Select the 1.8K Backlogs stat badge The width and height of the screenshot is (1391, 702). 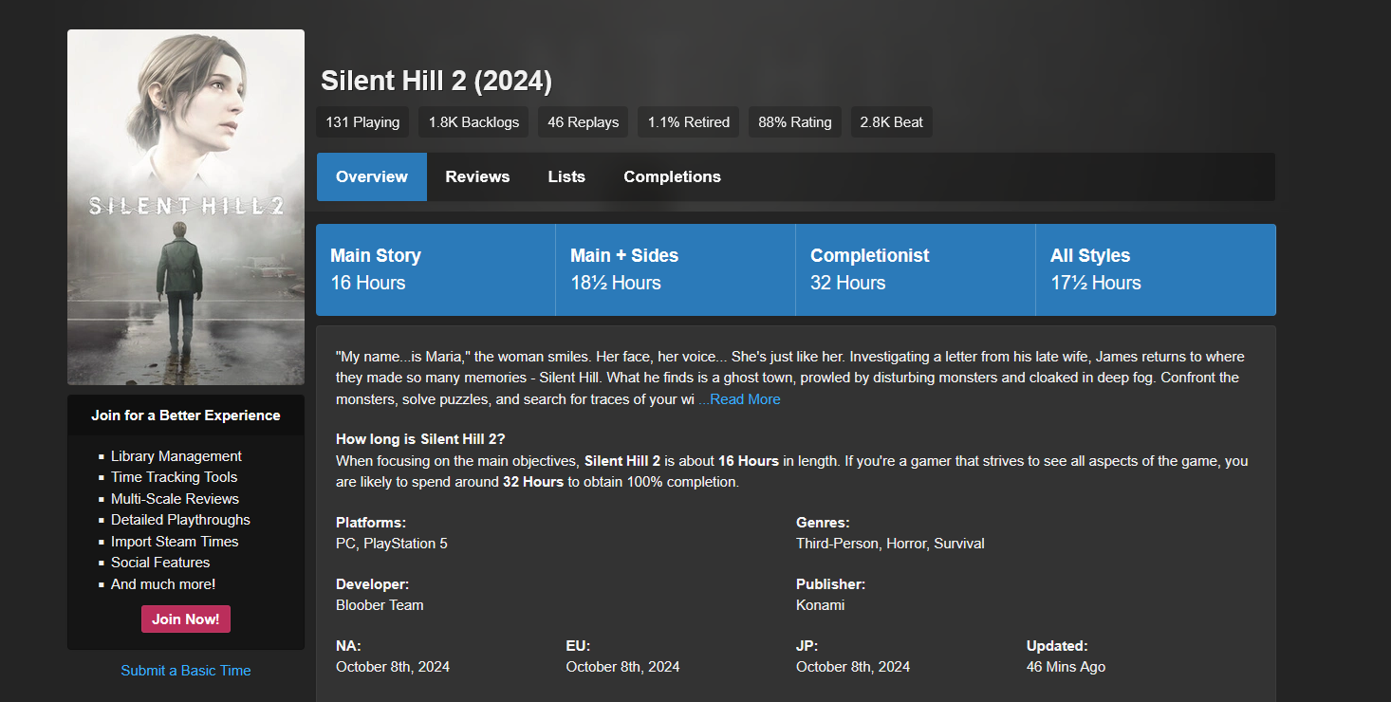point(473,122)
